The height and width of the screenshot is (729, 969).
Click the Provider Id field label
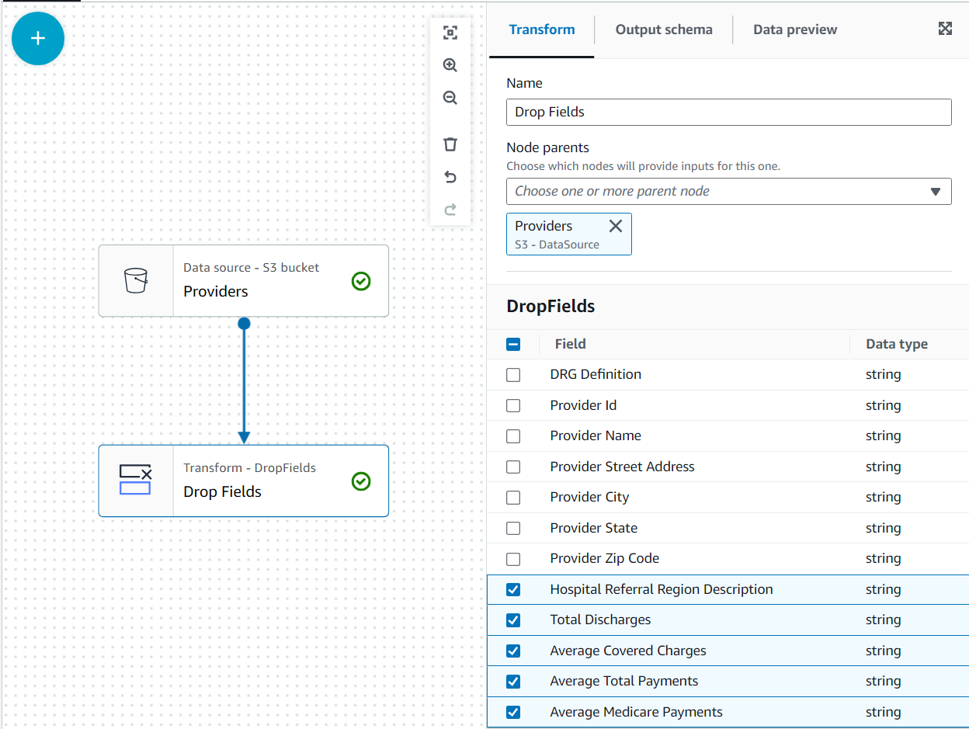(x=583, y=405)
